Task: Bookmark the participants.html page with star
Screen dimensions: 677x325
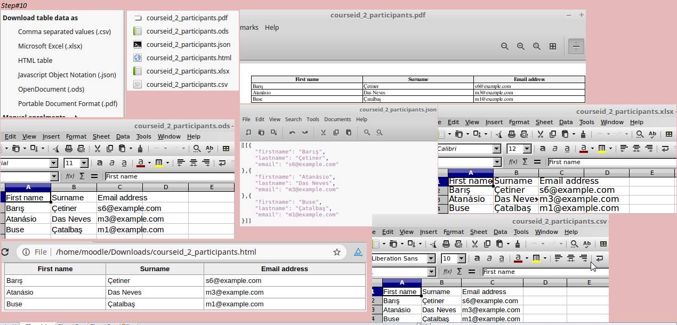Action: coord(336,252)
